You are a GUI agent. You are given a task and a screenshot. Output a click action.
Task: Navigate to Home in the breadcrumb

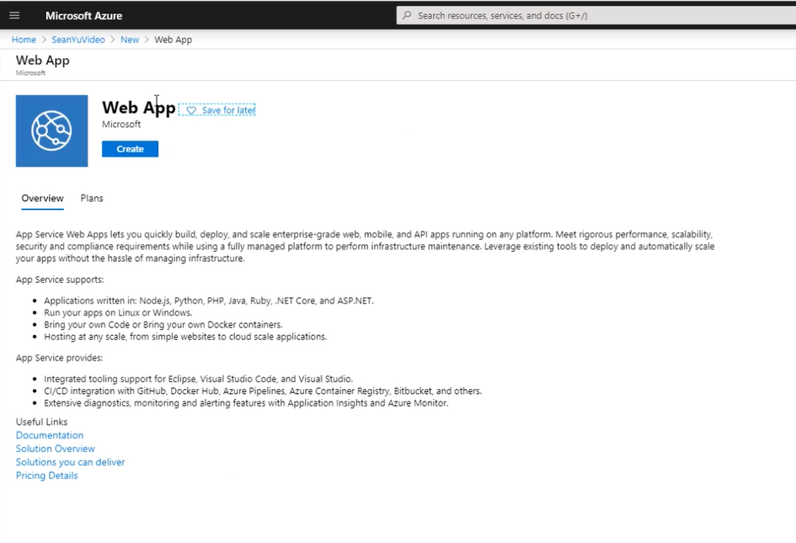[24, 40]
